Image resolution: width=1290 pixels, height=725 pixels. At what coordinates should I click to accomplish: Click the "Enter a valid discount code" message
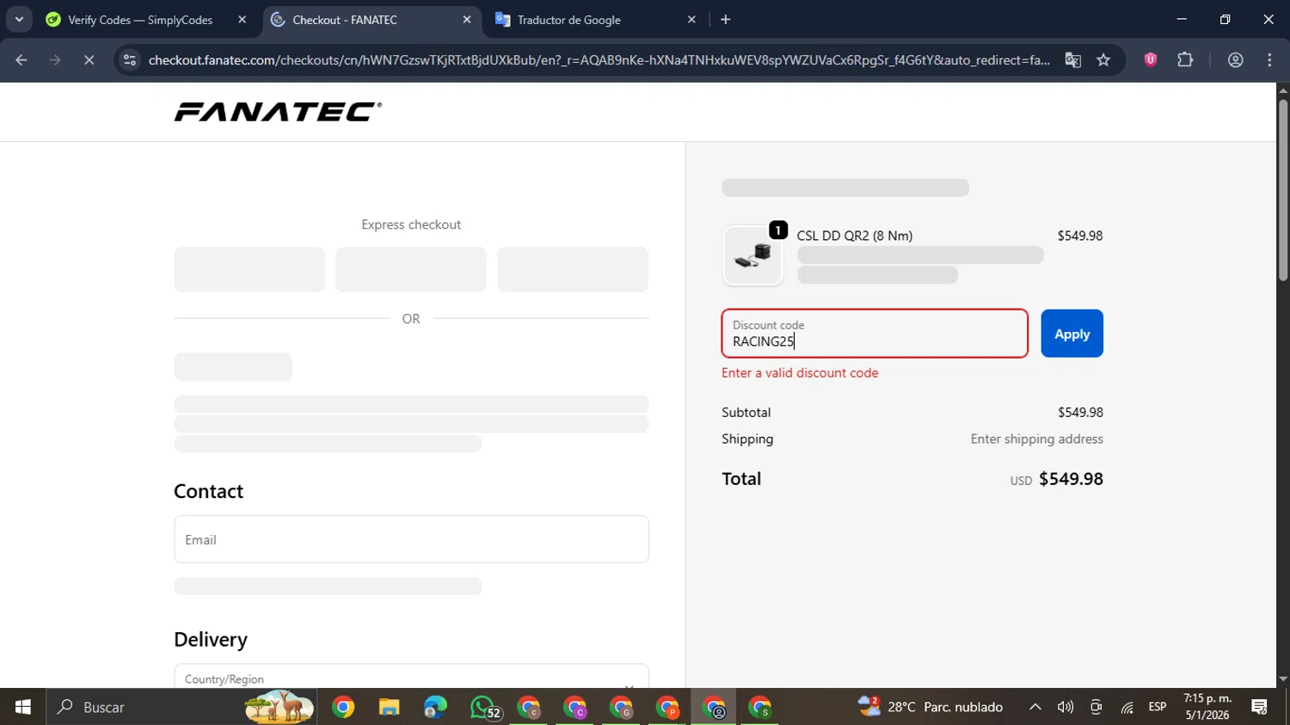pyautogui.click(x=800, y=372)
